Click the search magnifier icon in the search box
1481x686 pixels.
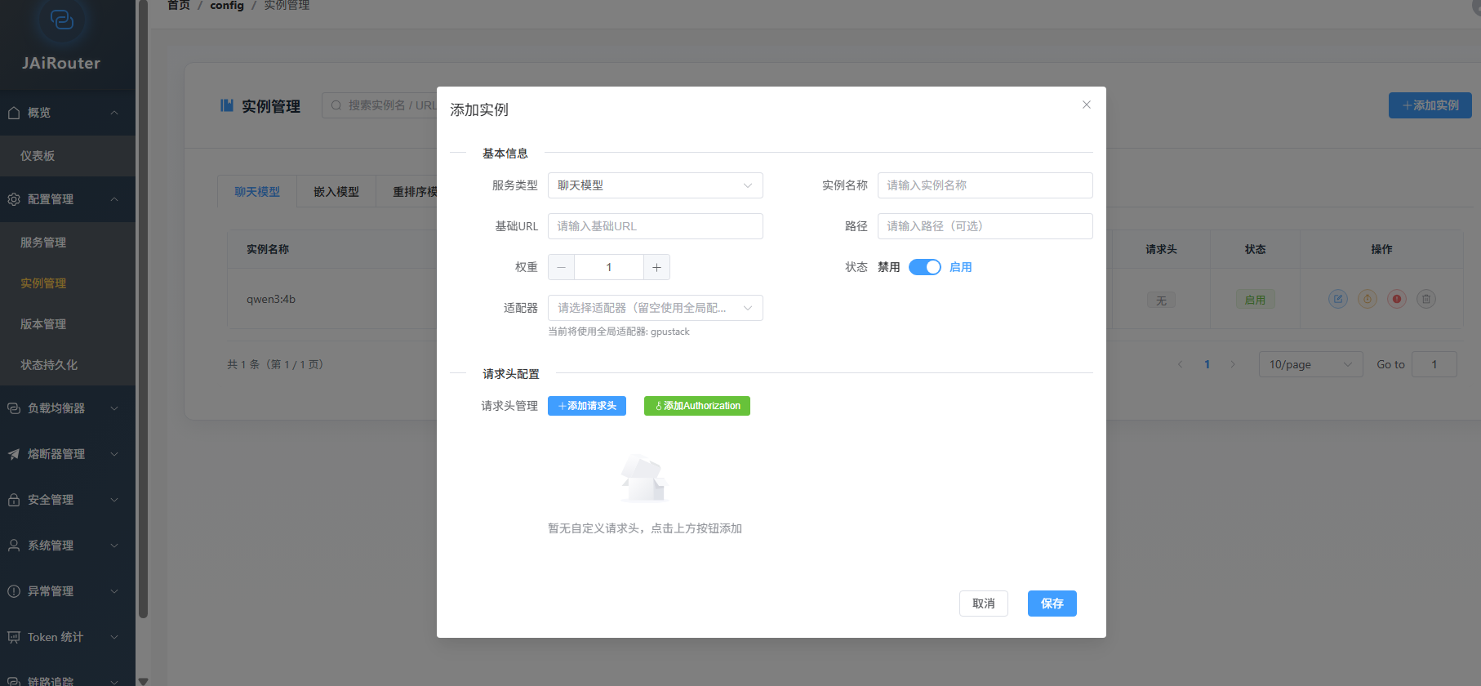336,105
